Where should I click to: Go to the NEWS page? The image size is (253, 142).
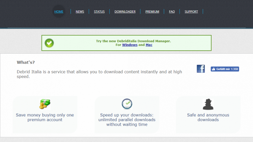point(80,12)
